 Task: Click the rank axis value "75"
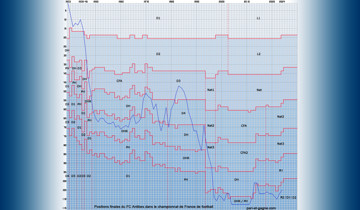pyautogui.click(x=65, y=136)
